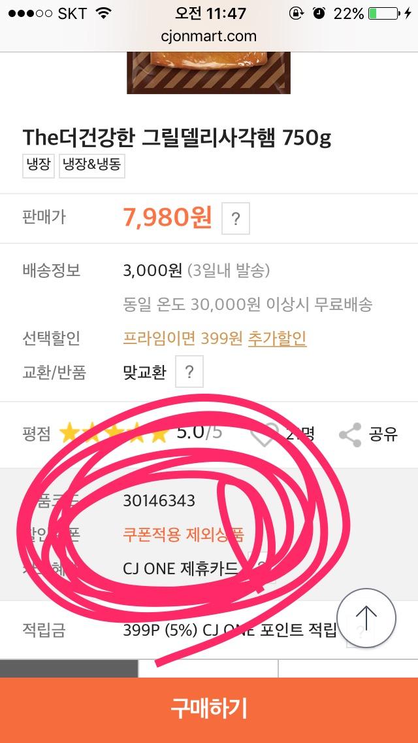Tap the 구매하기 purchase button
The height and width of the screenshot is (743, 418).
[209, 710]
